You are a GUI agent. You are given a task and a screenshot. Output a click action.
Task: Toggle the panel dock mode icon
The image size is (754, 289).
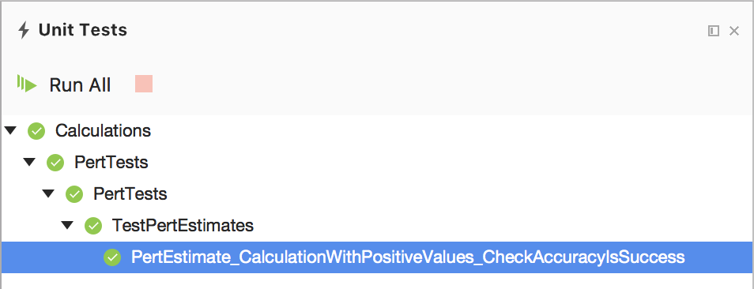[714, 32]
